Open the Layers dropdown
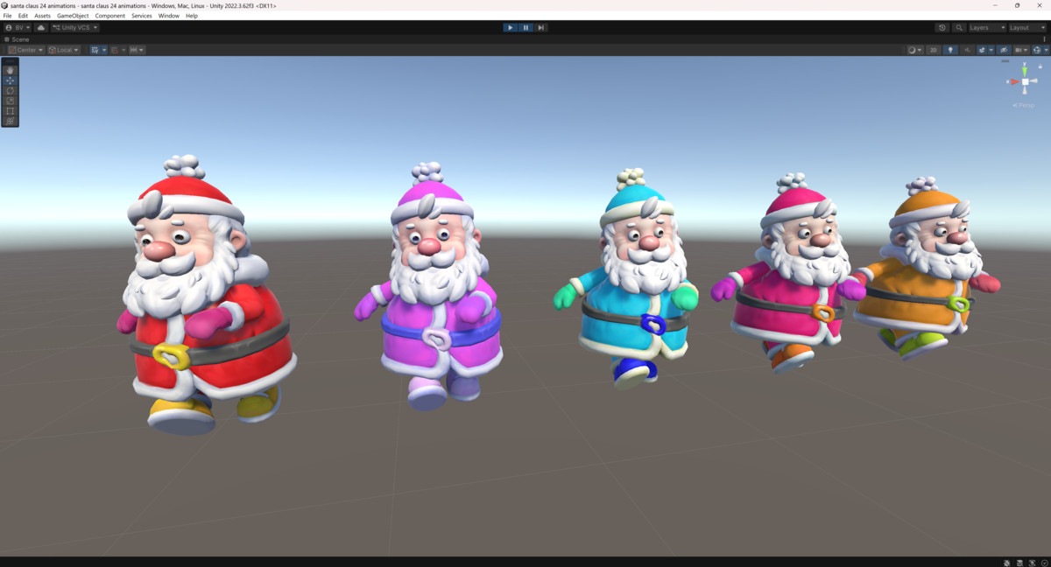Viewport: 1051px width, 567px height. [986, 28]
